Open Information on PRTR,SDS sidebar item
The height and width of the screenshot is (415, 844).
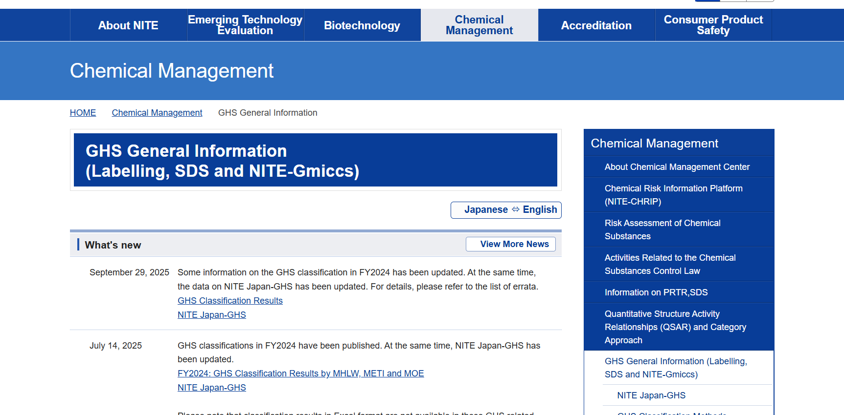point(656,292)
